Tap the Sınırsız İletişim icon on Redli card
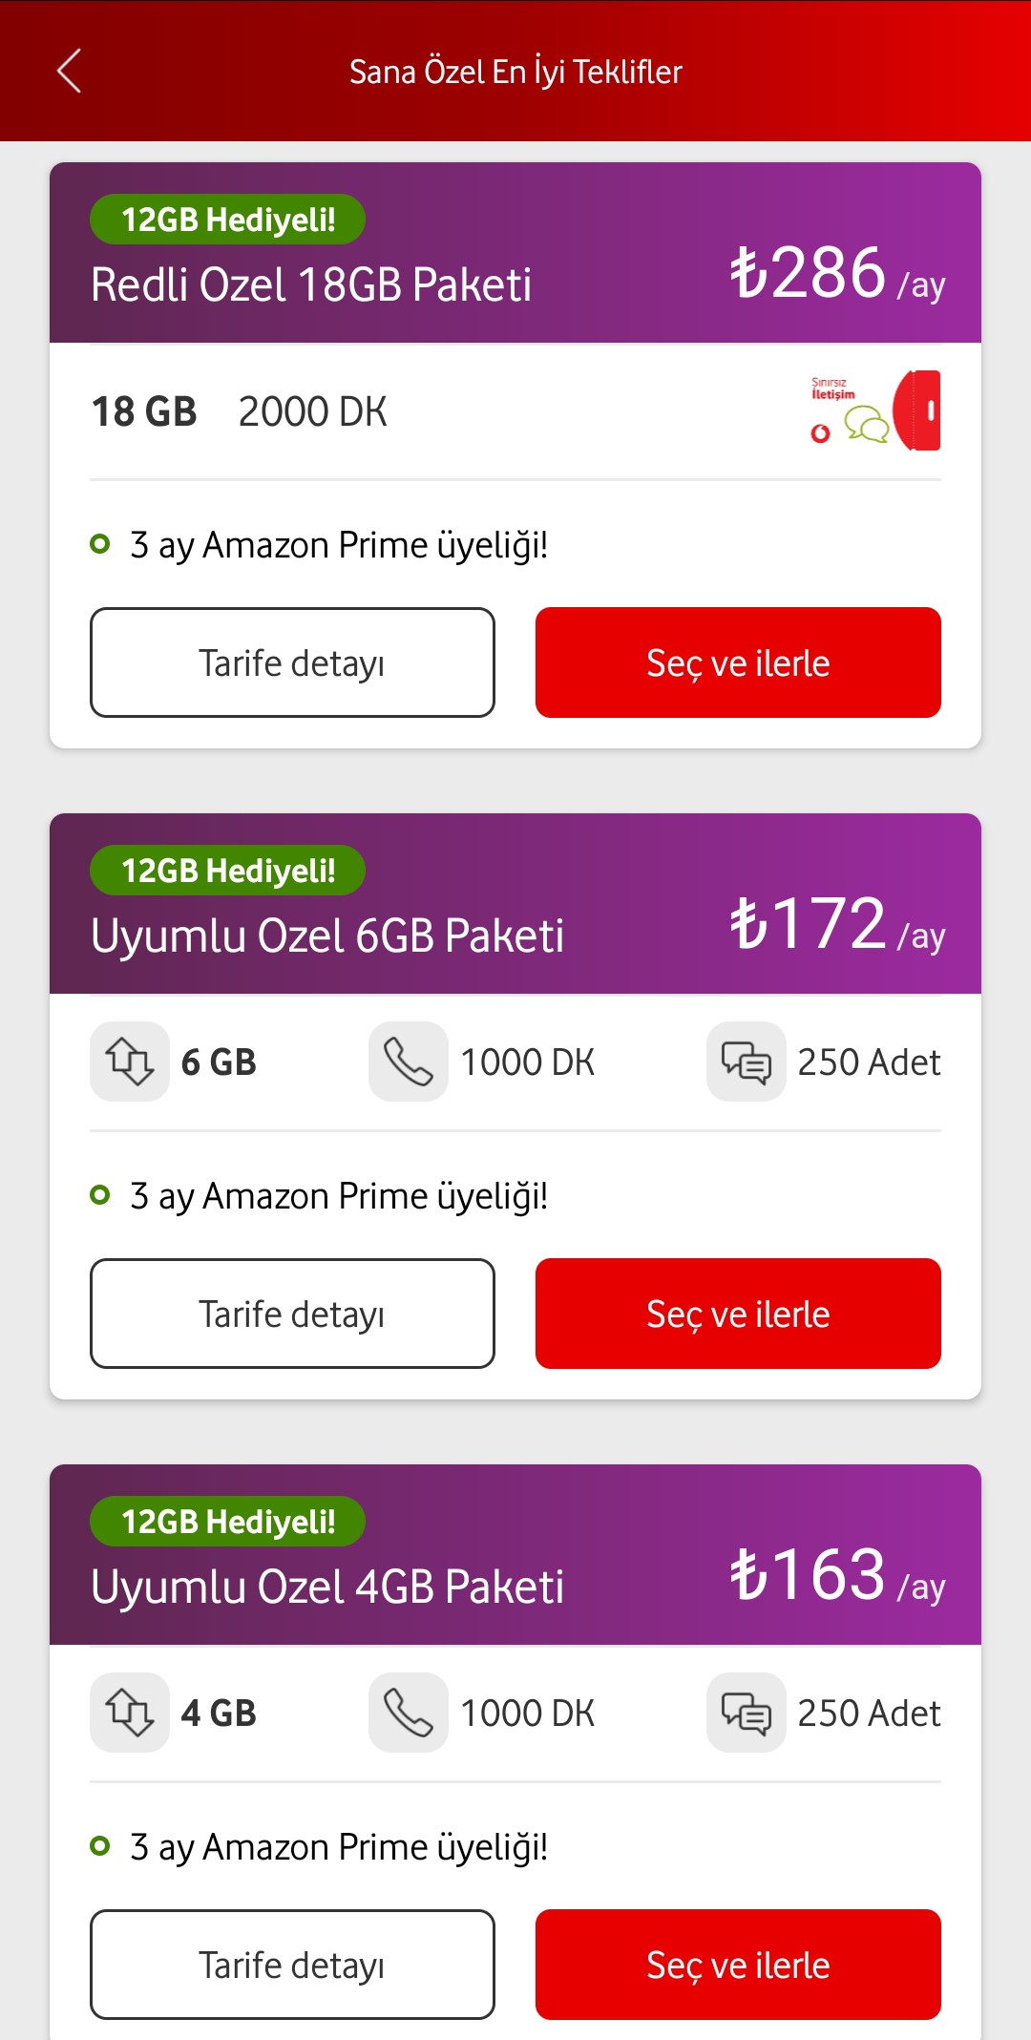1031x2040 pixels. (874, 410)
